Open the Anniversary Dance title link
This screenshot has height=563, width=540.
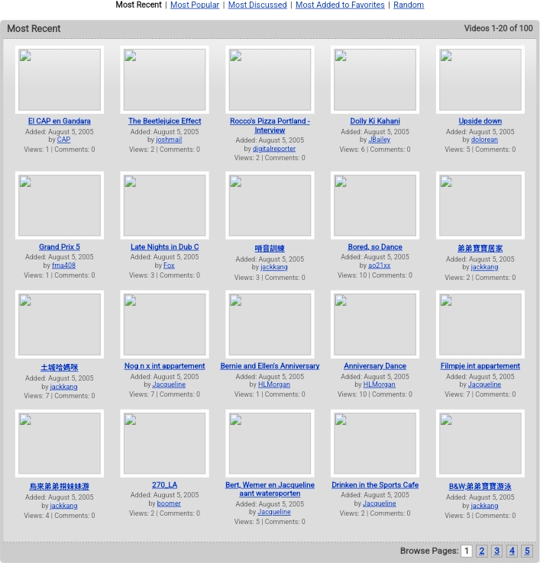[x=375, y=366]
